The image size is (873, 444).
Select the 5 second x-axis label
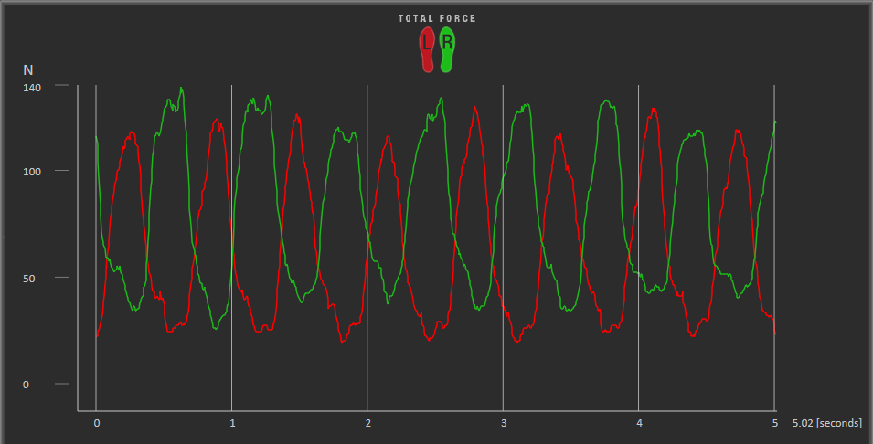[774, 424]
